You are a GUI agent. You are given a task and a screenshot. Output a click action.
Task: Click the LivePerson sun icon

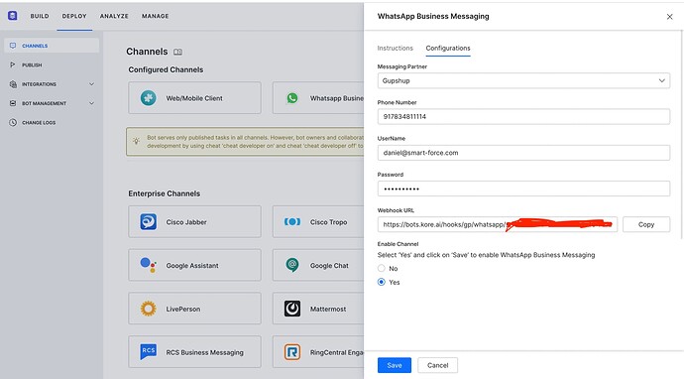(x=148, y=309)
